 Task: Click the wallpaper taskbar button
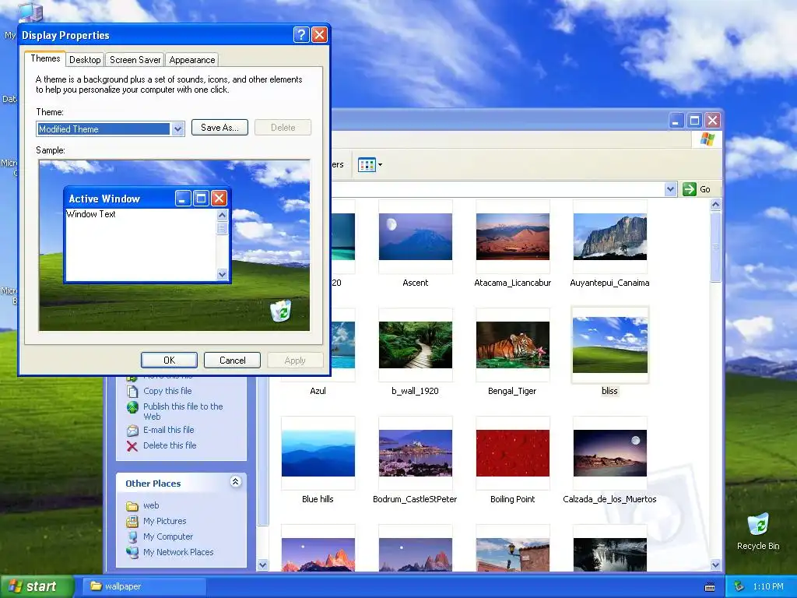145,586
